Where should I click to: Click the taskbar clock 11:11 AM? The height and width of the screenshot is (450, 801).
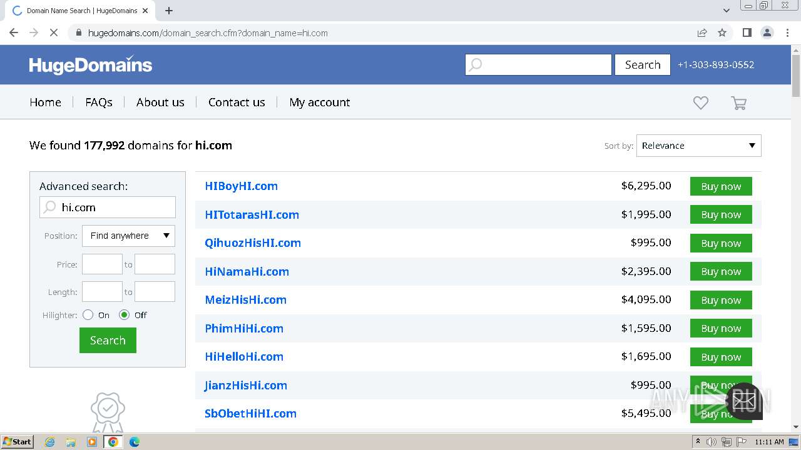point(769,442)
